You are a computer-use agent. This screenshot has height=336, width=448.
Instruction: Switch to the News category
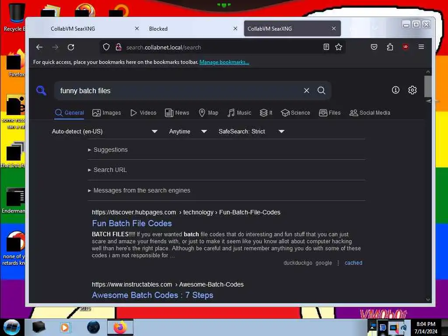pyautogui.click(x=177, y=113)
